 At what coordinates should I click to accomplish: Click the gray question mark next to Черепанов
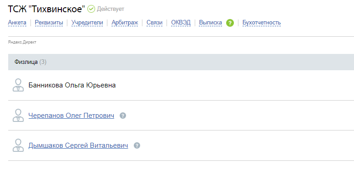tap(123, 116)
